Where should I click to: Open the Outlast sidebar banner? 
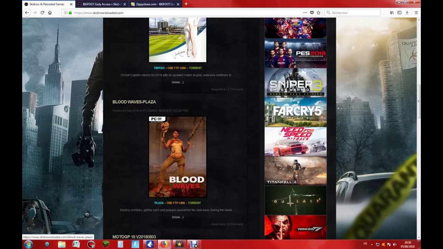click(296, 200)
